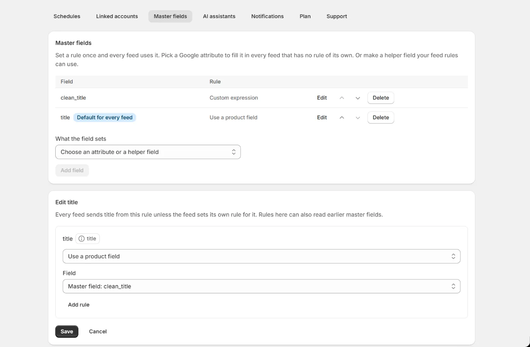Click the clean_title field name cell
This screenshot has height=347, width=530.
tap(73, 98)
